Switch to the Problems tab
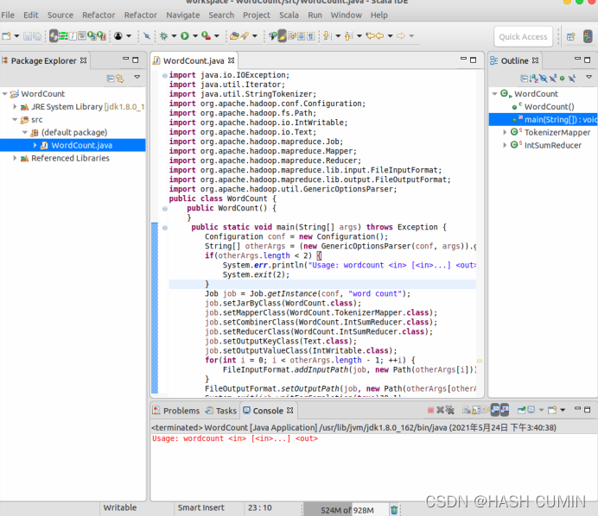The image size is (598, 516). (x=175, y=411)
